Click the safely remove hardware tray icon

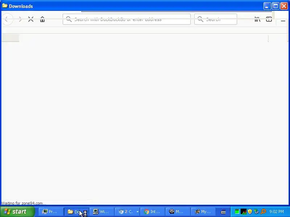[x=256, y=212]
